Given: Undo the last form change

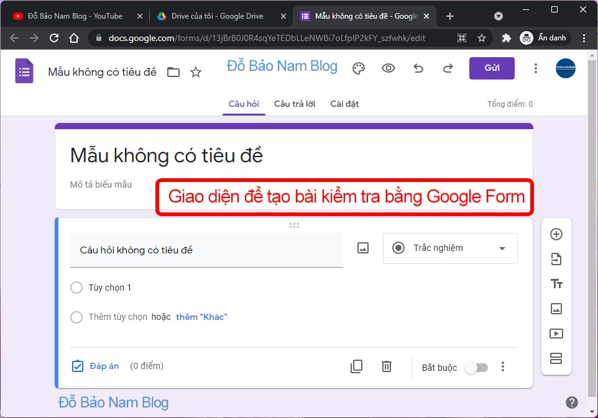Looking at the screenshot, I should pos(418,68).
